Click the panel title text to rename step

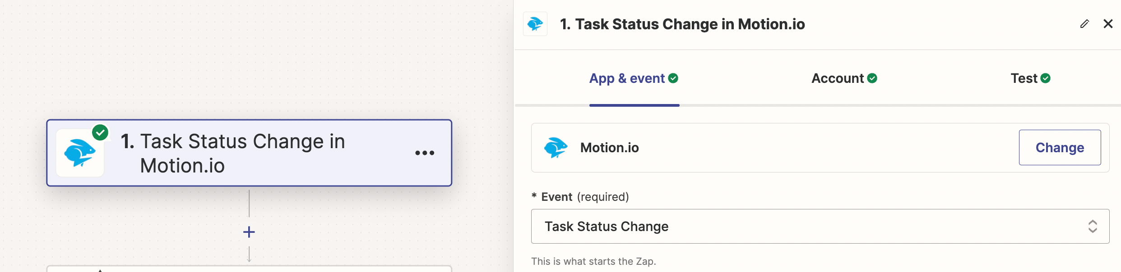682,24
